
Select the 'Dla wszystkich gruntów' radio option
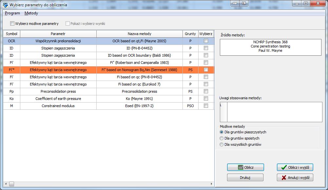point(222,144)
